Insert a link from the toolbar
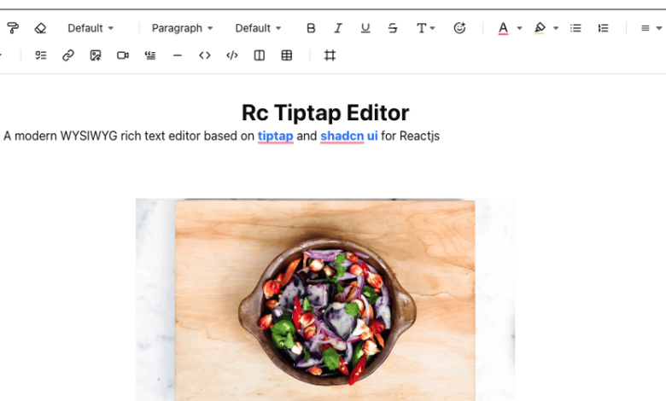The width and height of the screenshot is (666, 401). [68, 55]
